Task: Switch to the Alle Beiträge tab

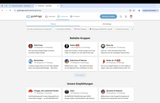Action: pos(107,24)
